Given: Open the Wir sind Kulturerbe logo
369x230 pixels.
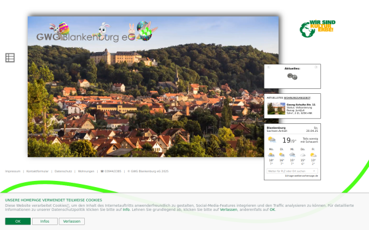Looking at the screenshot, I should point(317,29).
